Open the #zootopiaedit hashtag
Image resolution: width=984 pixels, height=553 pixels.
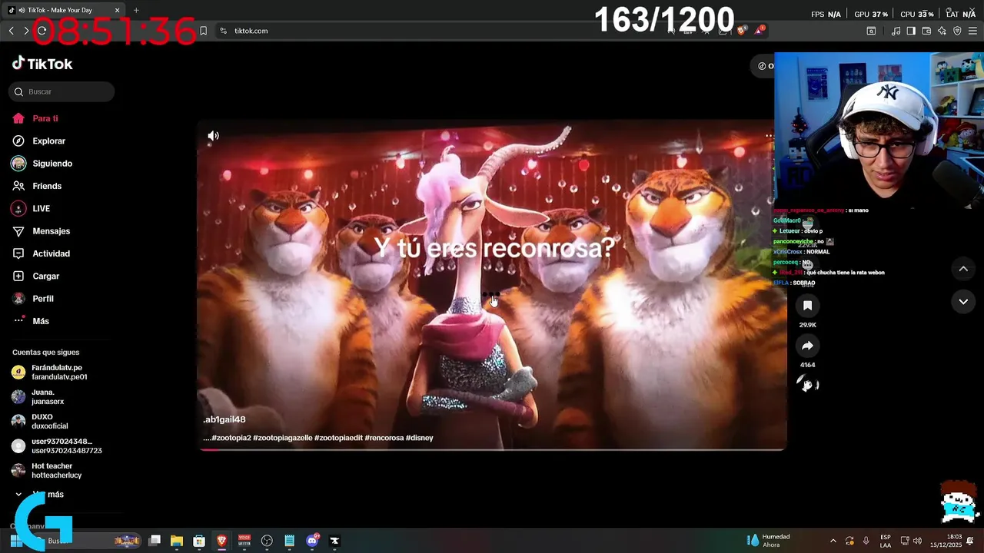click(x=338, y=438)
